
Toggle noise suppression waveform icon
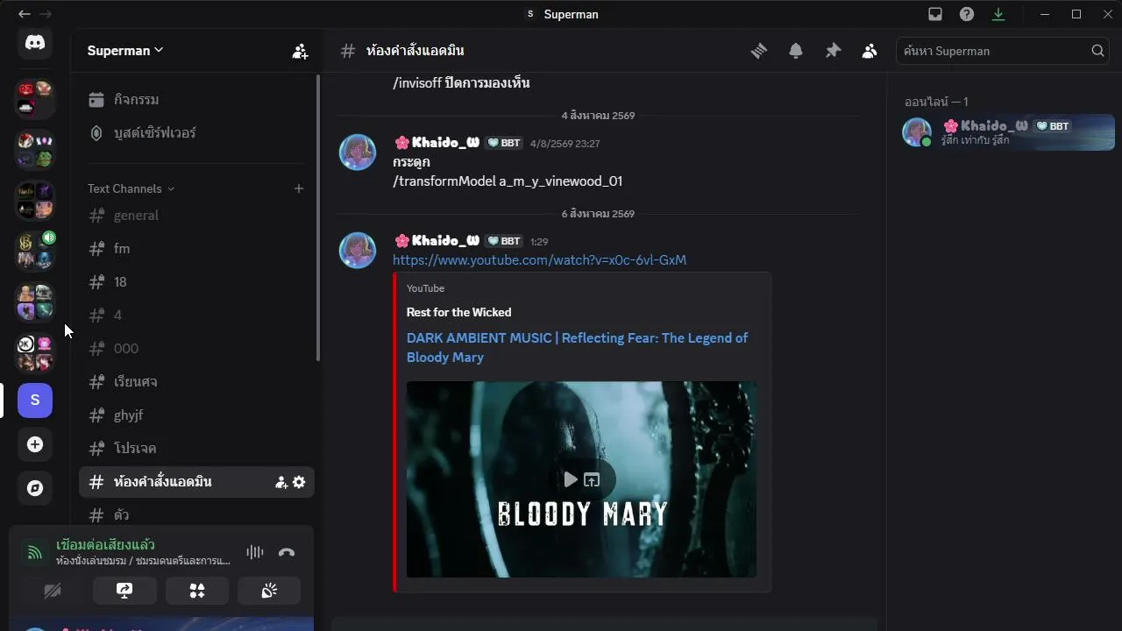[255, 552]
